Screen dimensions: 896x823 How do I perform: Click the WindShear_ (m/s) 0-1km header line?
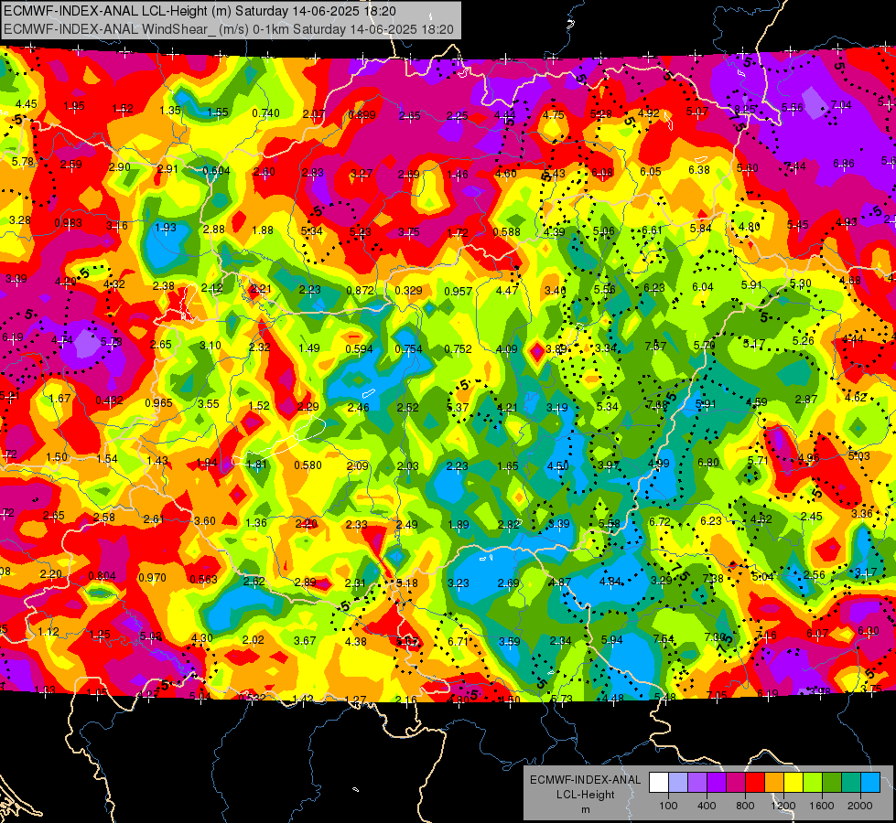[229, 29]
